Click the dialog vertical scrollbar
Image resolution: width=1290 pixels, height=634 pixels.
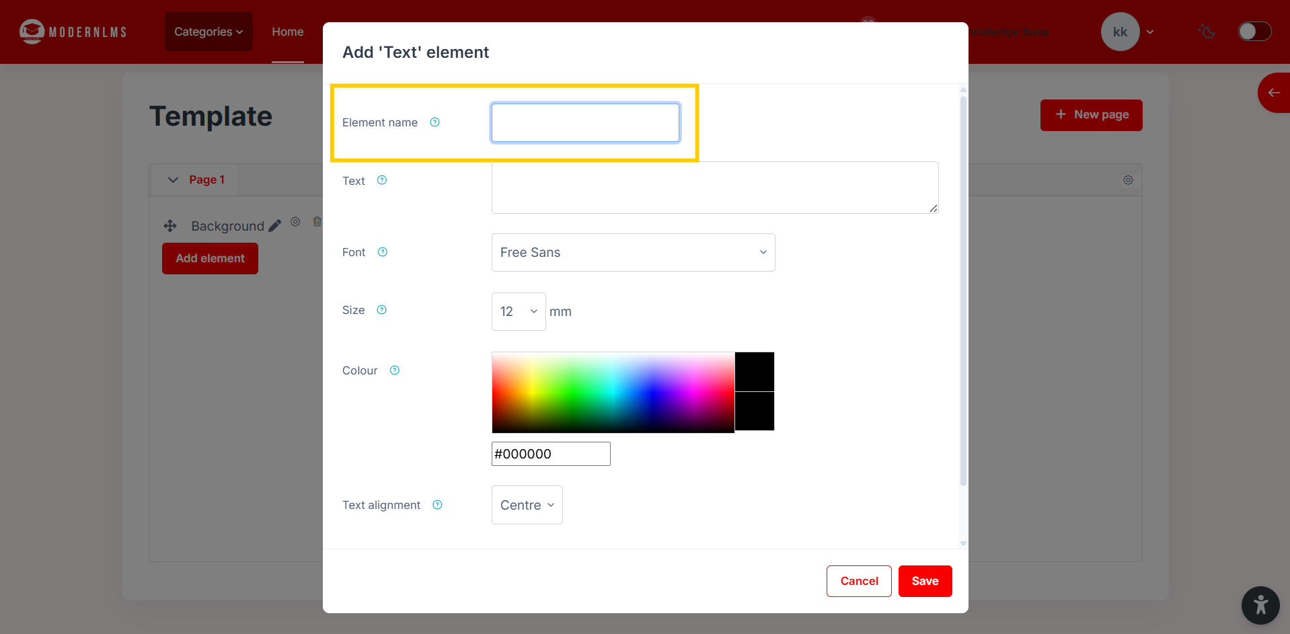[x=963, y=290]
